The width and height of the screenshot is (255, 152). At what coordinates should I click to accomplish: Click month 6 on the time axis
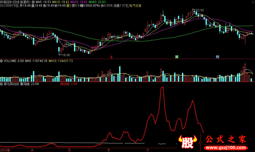109,150
